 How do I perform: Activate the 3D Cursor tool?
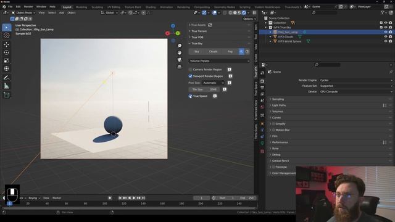click(x=7, y=36)
